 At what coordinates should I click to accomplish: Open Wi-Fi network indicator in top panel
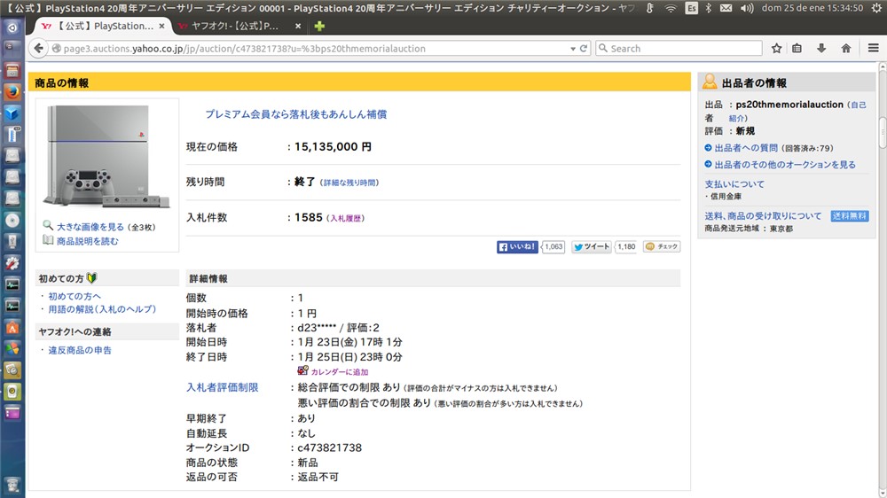click(x=671, y=8)
